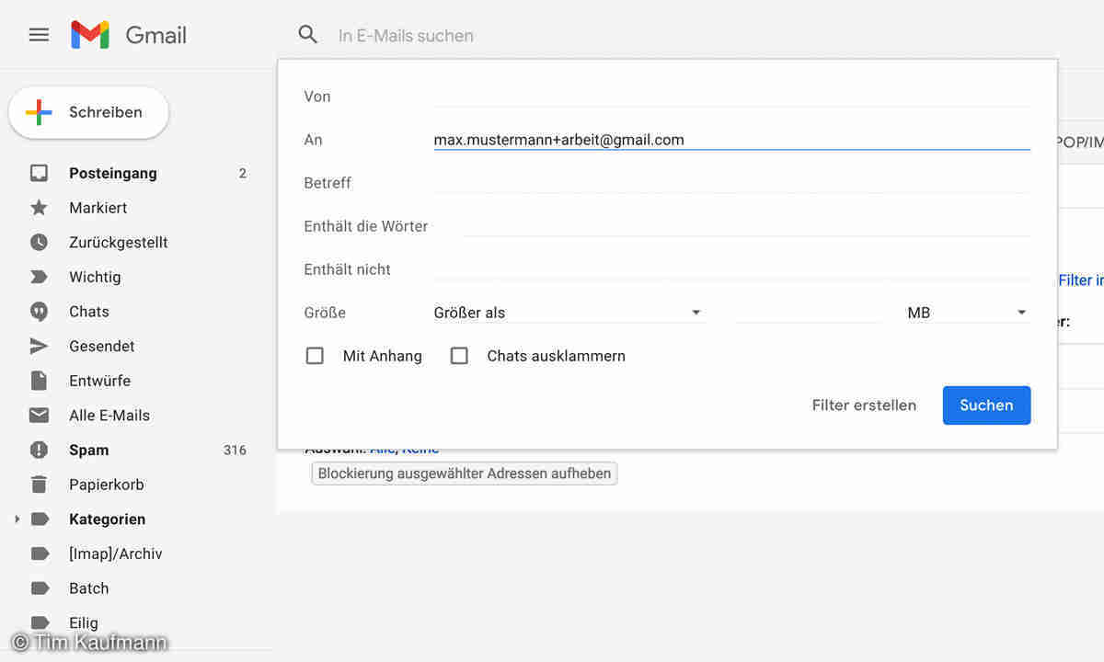Click into the Betreff input field
Image resolution: width=1104 pixels, height=662 pixels.
(x=731, y=182)
